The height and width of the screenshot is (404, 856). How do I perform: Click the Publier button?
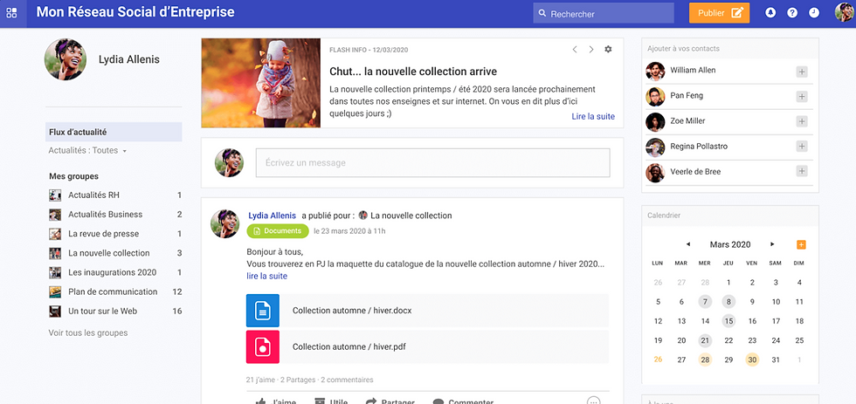click(719, 13)
